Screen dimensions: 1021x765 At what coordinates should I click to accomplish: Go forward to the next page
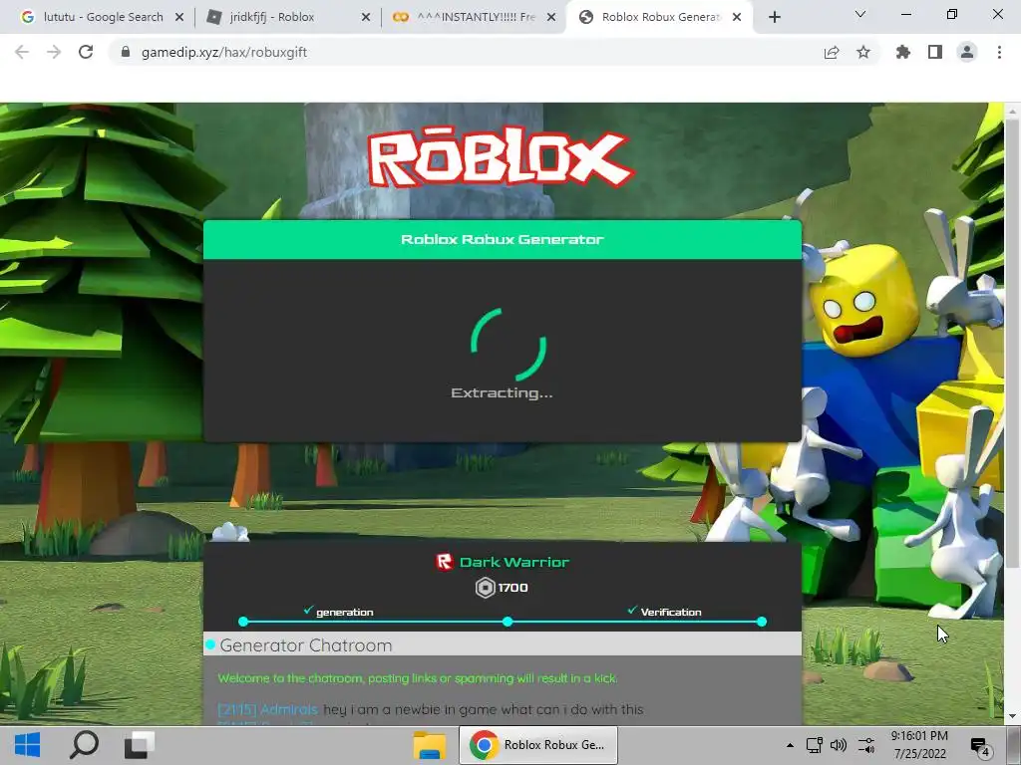coord(54,52)
